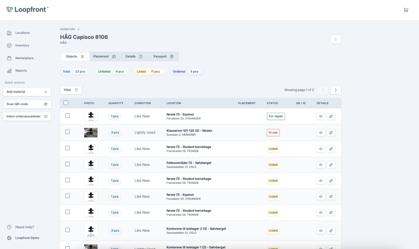419x249 pixels.
Task: Open the shopping cart icon
Action: 406,10
